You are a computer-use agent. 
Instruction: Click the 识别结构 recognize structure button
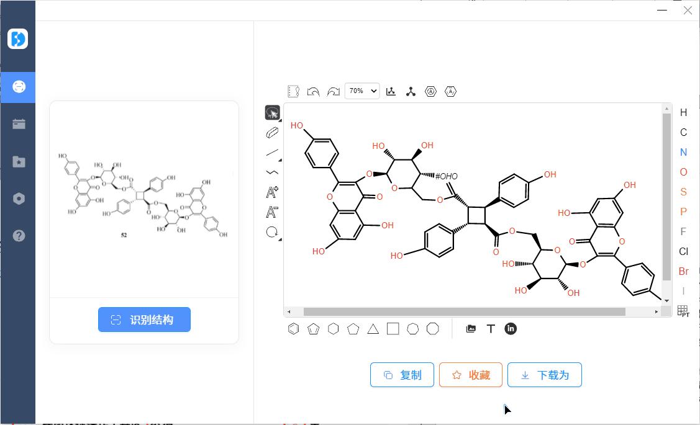(143, 320)
